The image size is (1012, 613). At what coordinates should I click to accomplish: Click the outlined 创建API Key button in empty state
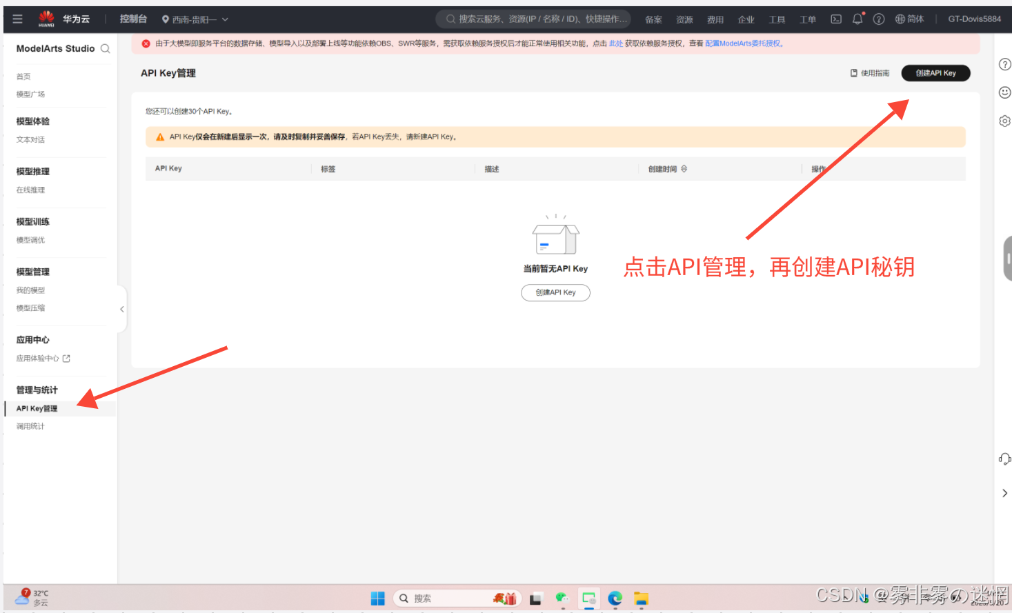(x=555, y=292)
